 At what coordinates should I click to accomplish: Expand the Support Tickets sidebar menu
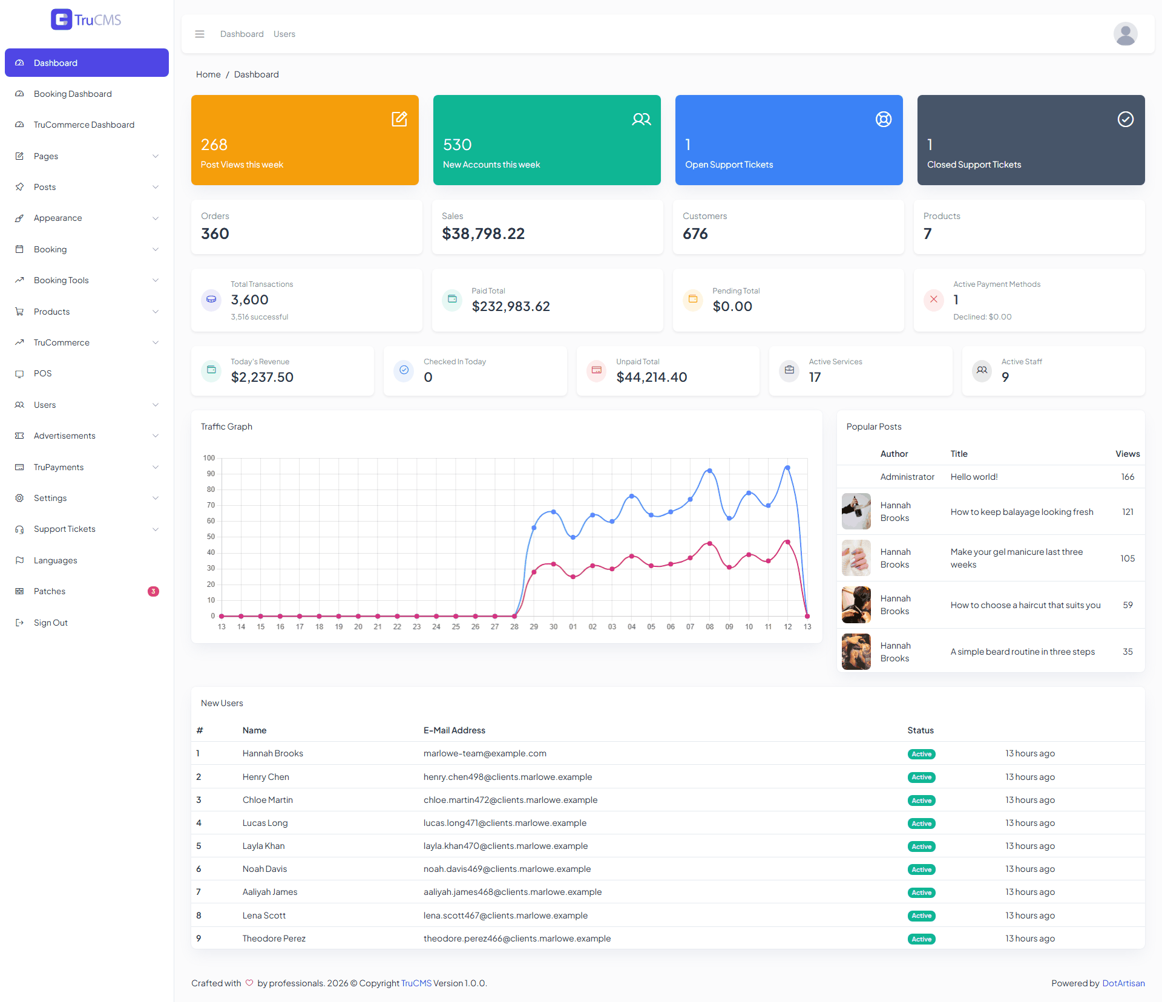(x=87, y=529)
